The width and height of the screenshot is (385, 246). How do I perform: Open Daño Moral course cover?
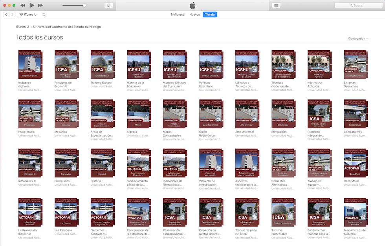(x=356, y=163)
